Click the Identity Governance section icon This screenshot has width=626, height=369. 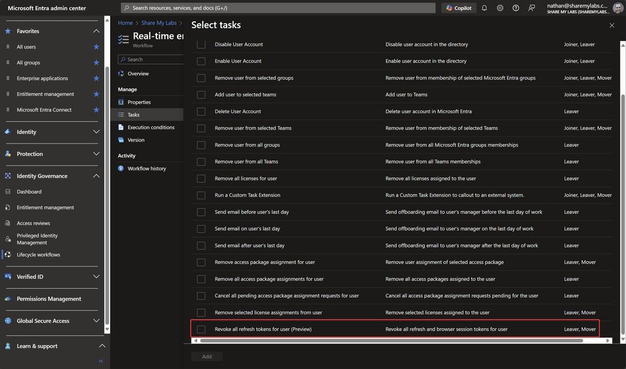(8, 175)
